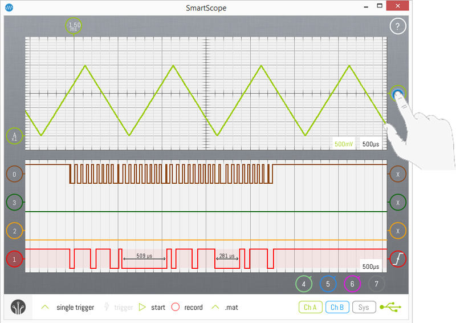The width and height of the screenshot is (456, 323).
Task: Click the -1.50 ms time offset marker
Action: (x=73, y=26)
